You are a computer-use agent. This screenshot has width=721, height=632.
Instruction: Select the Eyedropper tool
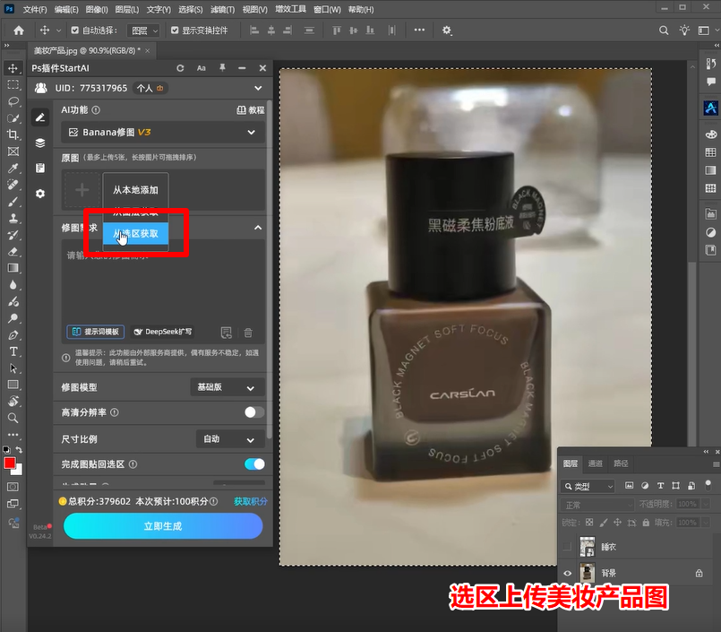(x=13, y=168)
